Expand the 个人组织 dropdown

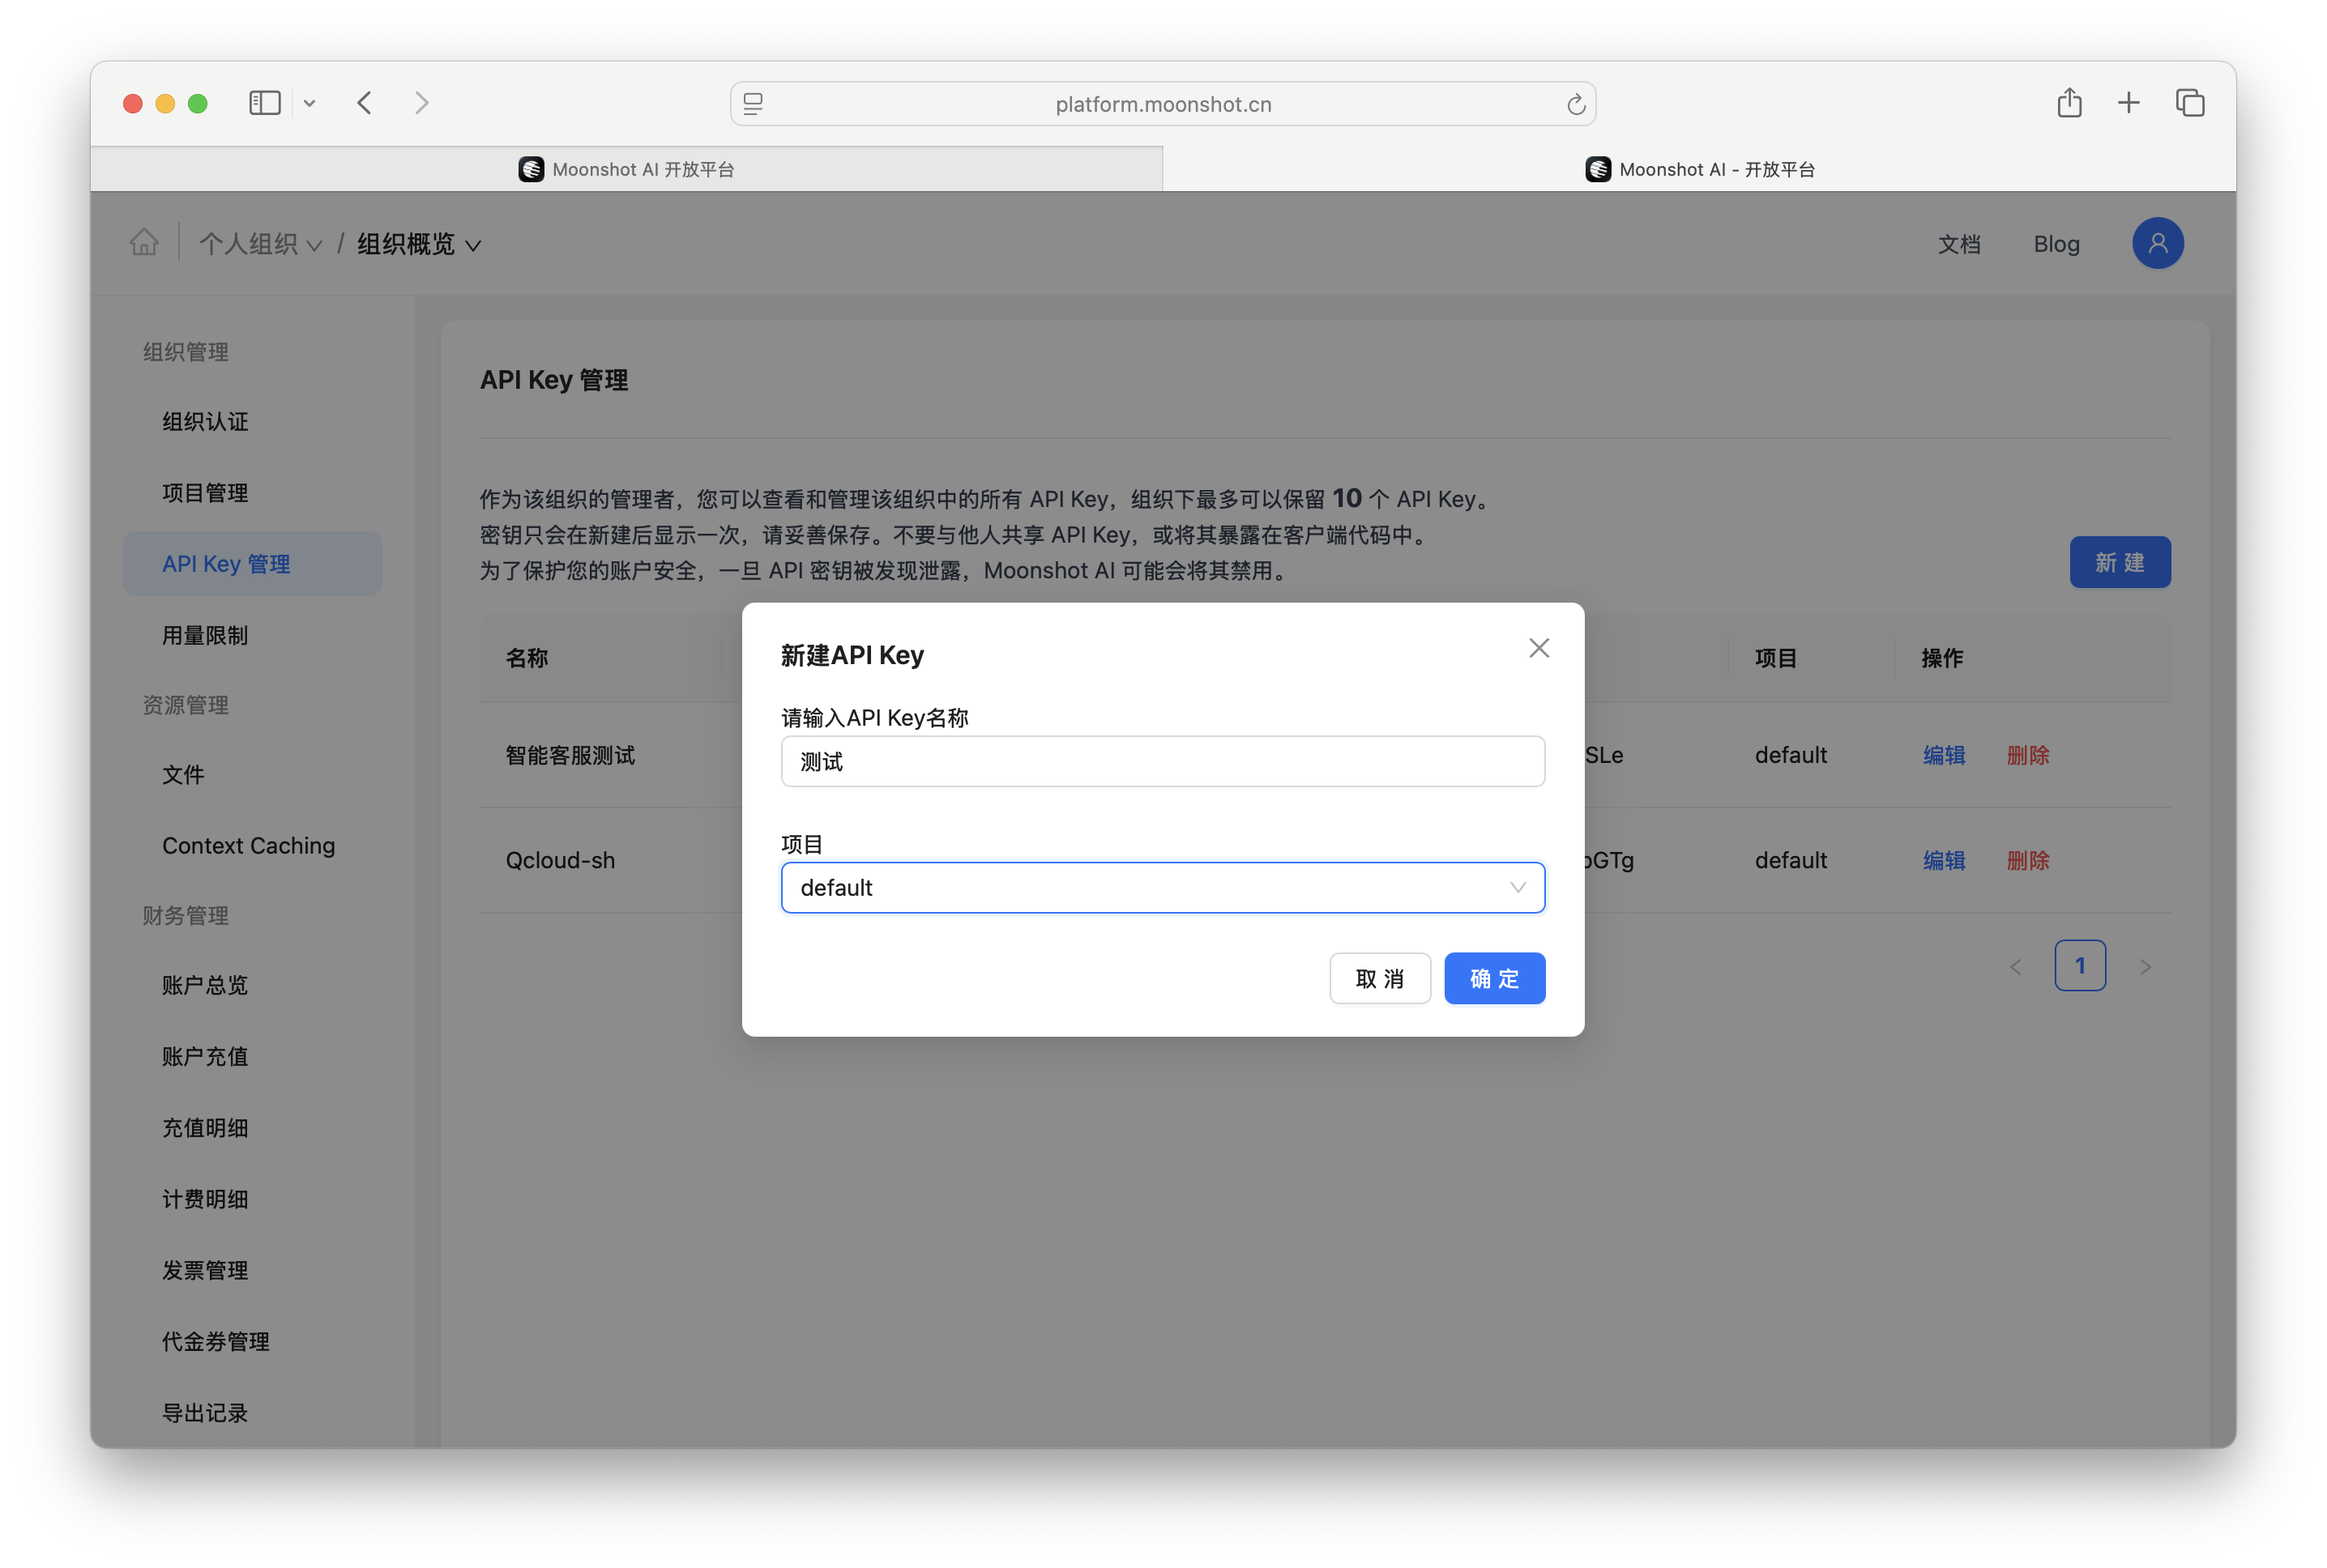click(x=260, y=244)
